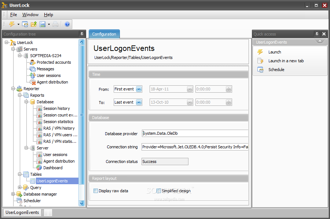Pin the Quick access panel

[x=317, y=34]
